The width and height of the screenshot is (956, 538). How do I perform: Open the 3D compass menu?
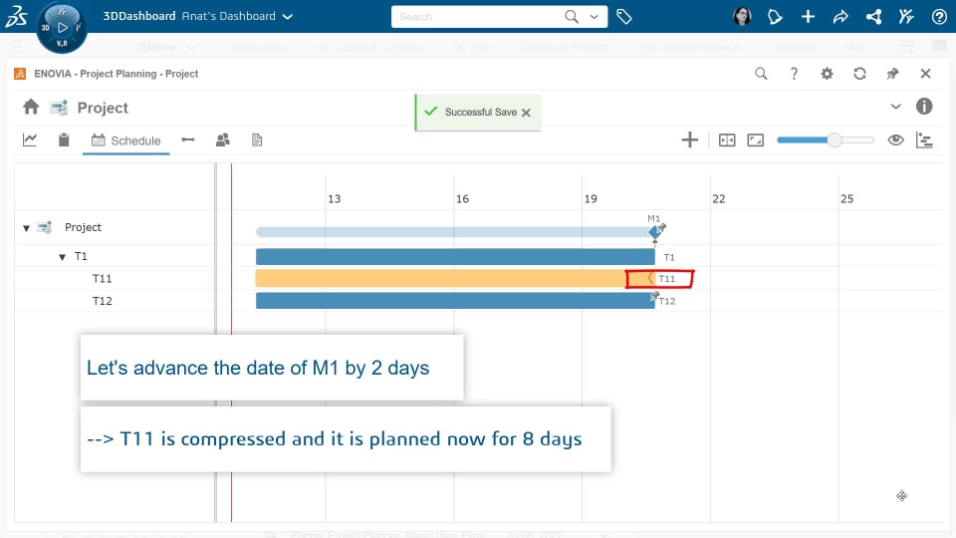[x=62, y=27]
